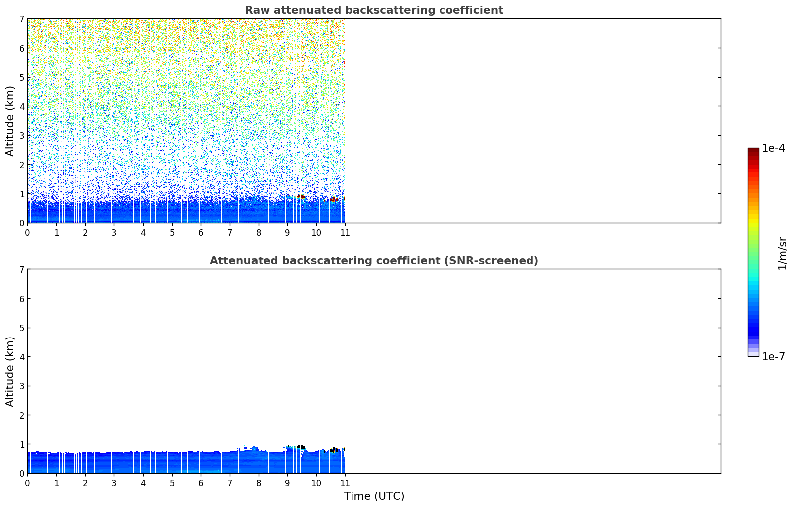Click the "7" altitude tick on the top plot
Image resolution: width=793 pixels, height=507 pixels.
pyautogui.click(x=22, y=19)
